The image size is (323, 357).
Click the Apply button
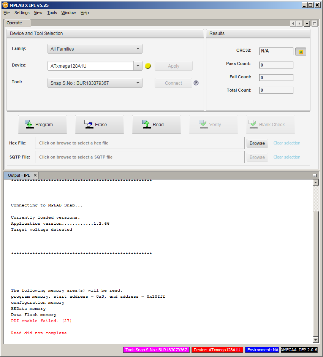pyautogui.click(x=173, y=66)
